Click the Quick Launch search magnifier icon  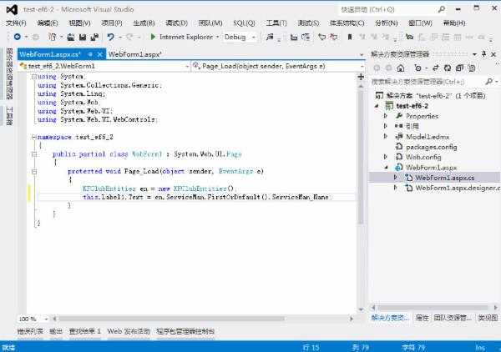point(441,9)
